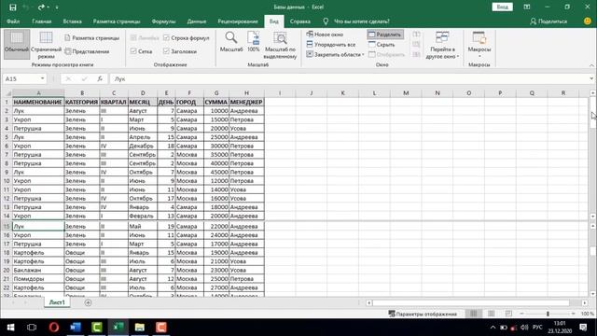Open a Новое окно

pyautogui.click(x=325, y=35)
